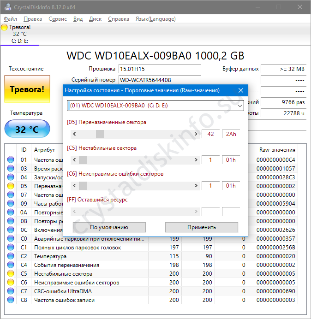Click raw value 000000000690
The height and width of the screenshot is (319, 311).
[x=275, y=291]
